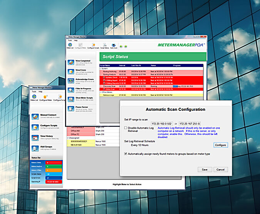Click Configure Scripts sidebar action in rear window
This screenshot has width=260, height=214.
pos(47,127)
